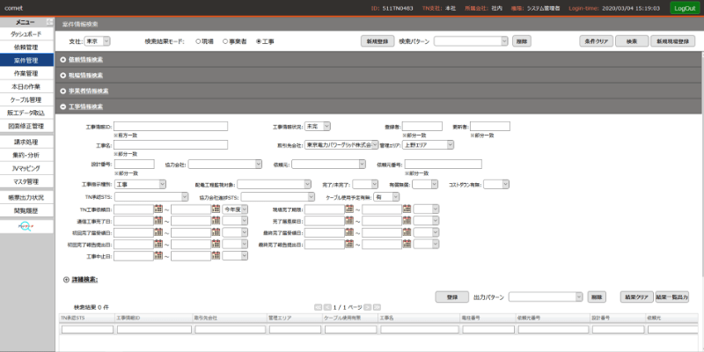This screenshot has height=352, width=704.
Task: Open end-date calendar for 完了届返戻日
Action: (407, 221)
